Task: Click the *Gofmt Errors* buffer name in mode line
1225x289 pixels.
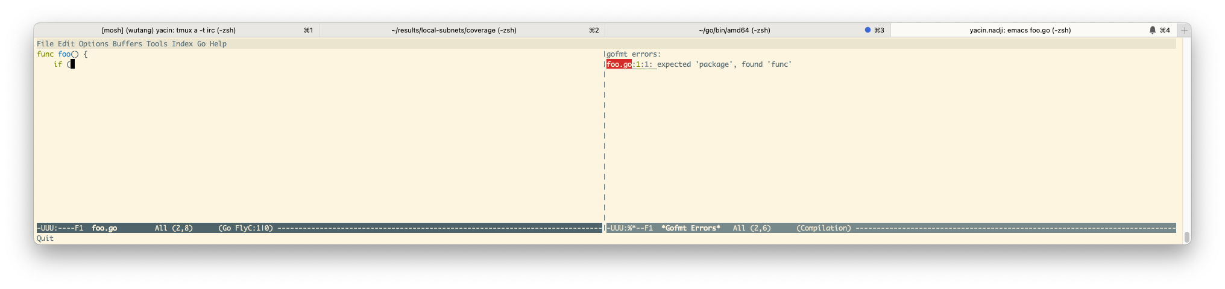Action: 691,228
